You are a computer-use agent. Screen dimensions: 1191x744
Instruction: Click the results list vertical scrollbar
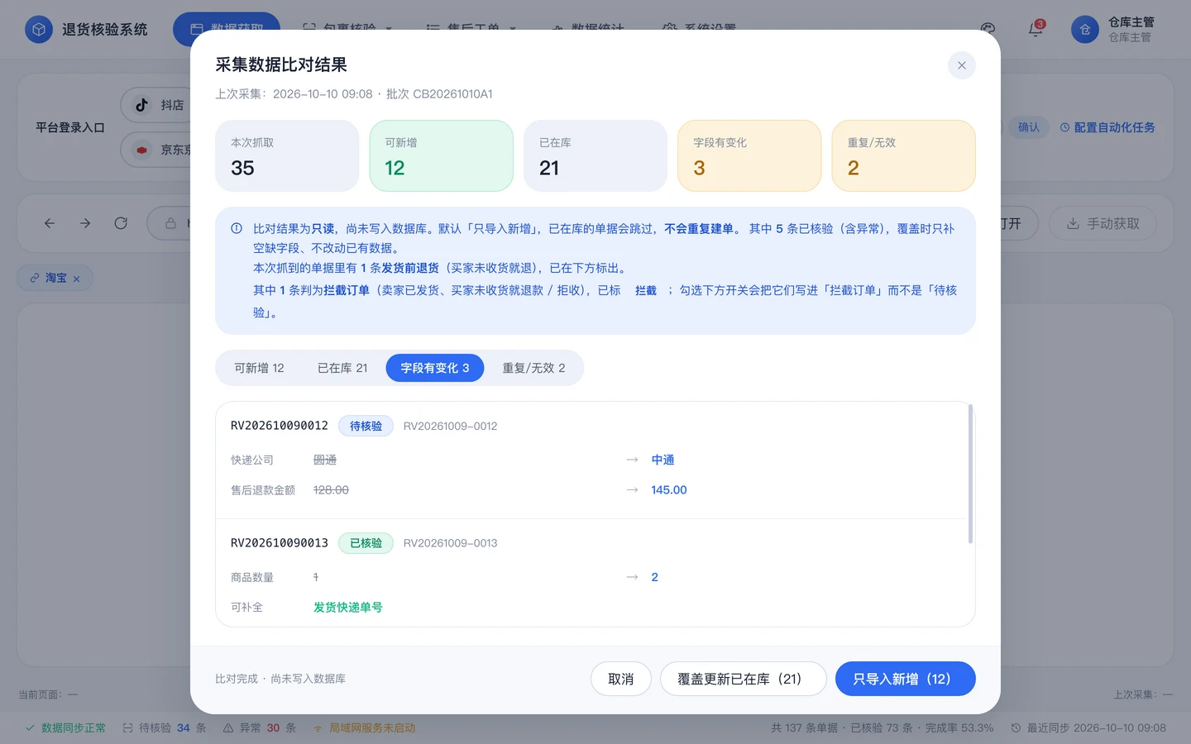click(x=970, y=474)
